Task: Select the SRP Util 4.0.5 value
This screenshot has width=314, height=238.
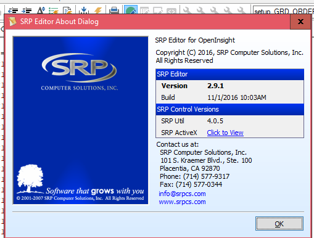Action: pyautogui.click(x=215, y=121)
